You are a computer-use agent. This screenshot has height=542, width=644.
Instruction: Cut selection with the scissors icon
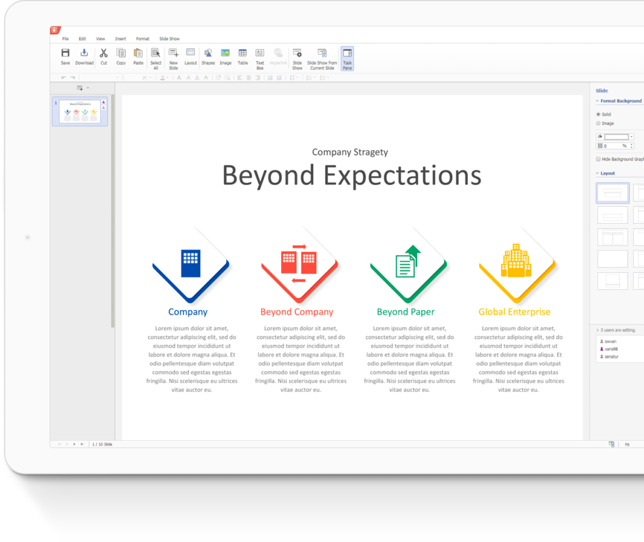pos(104,54)
